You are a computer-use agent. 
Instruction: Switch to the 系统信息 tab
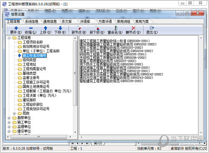[x=32, y=21]
